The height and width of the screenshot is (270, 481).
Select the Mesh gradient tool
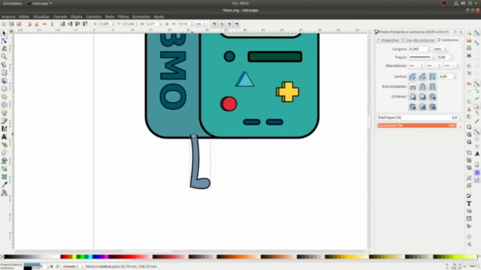(x=4, y=177)
